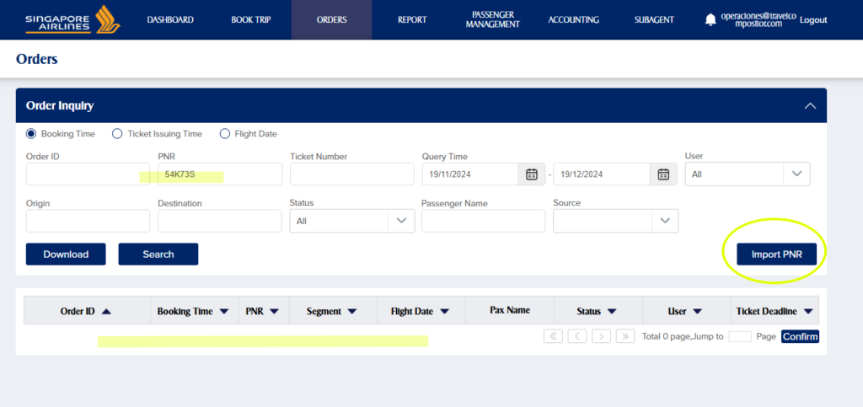Click the Singapore Airlines logo
Viewport: 863px width, 407px height.
(72, 19)
